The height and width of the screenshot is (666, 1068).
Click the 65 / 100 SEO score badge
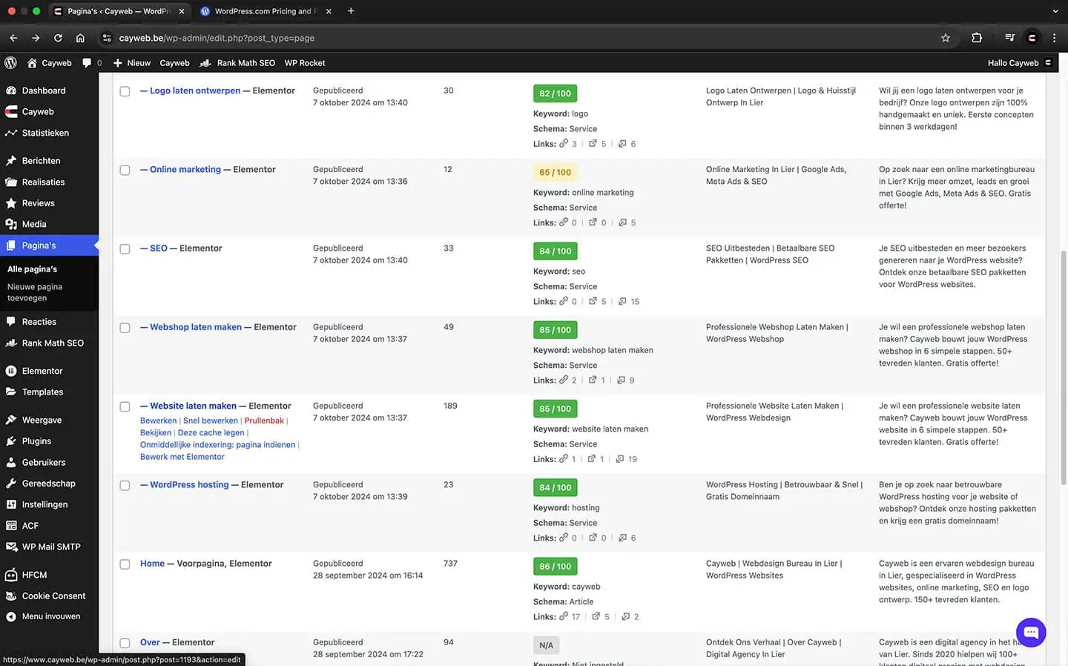555,172
